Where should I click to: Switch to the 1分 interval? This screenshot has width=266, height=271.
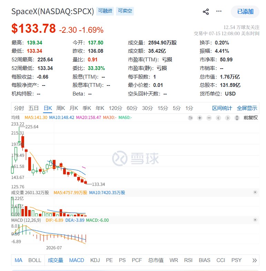point(189,108)
